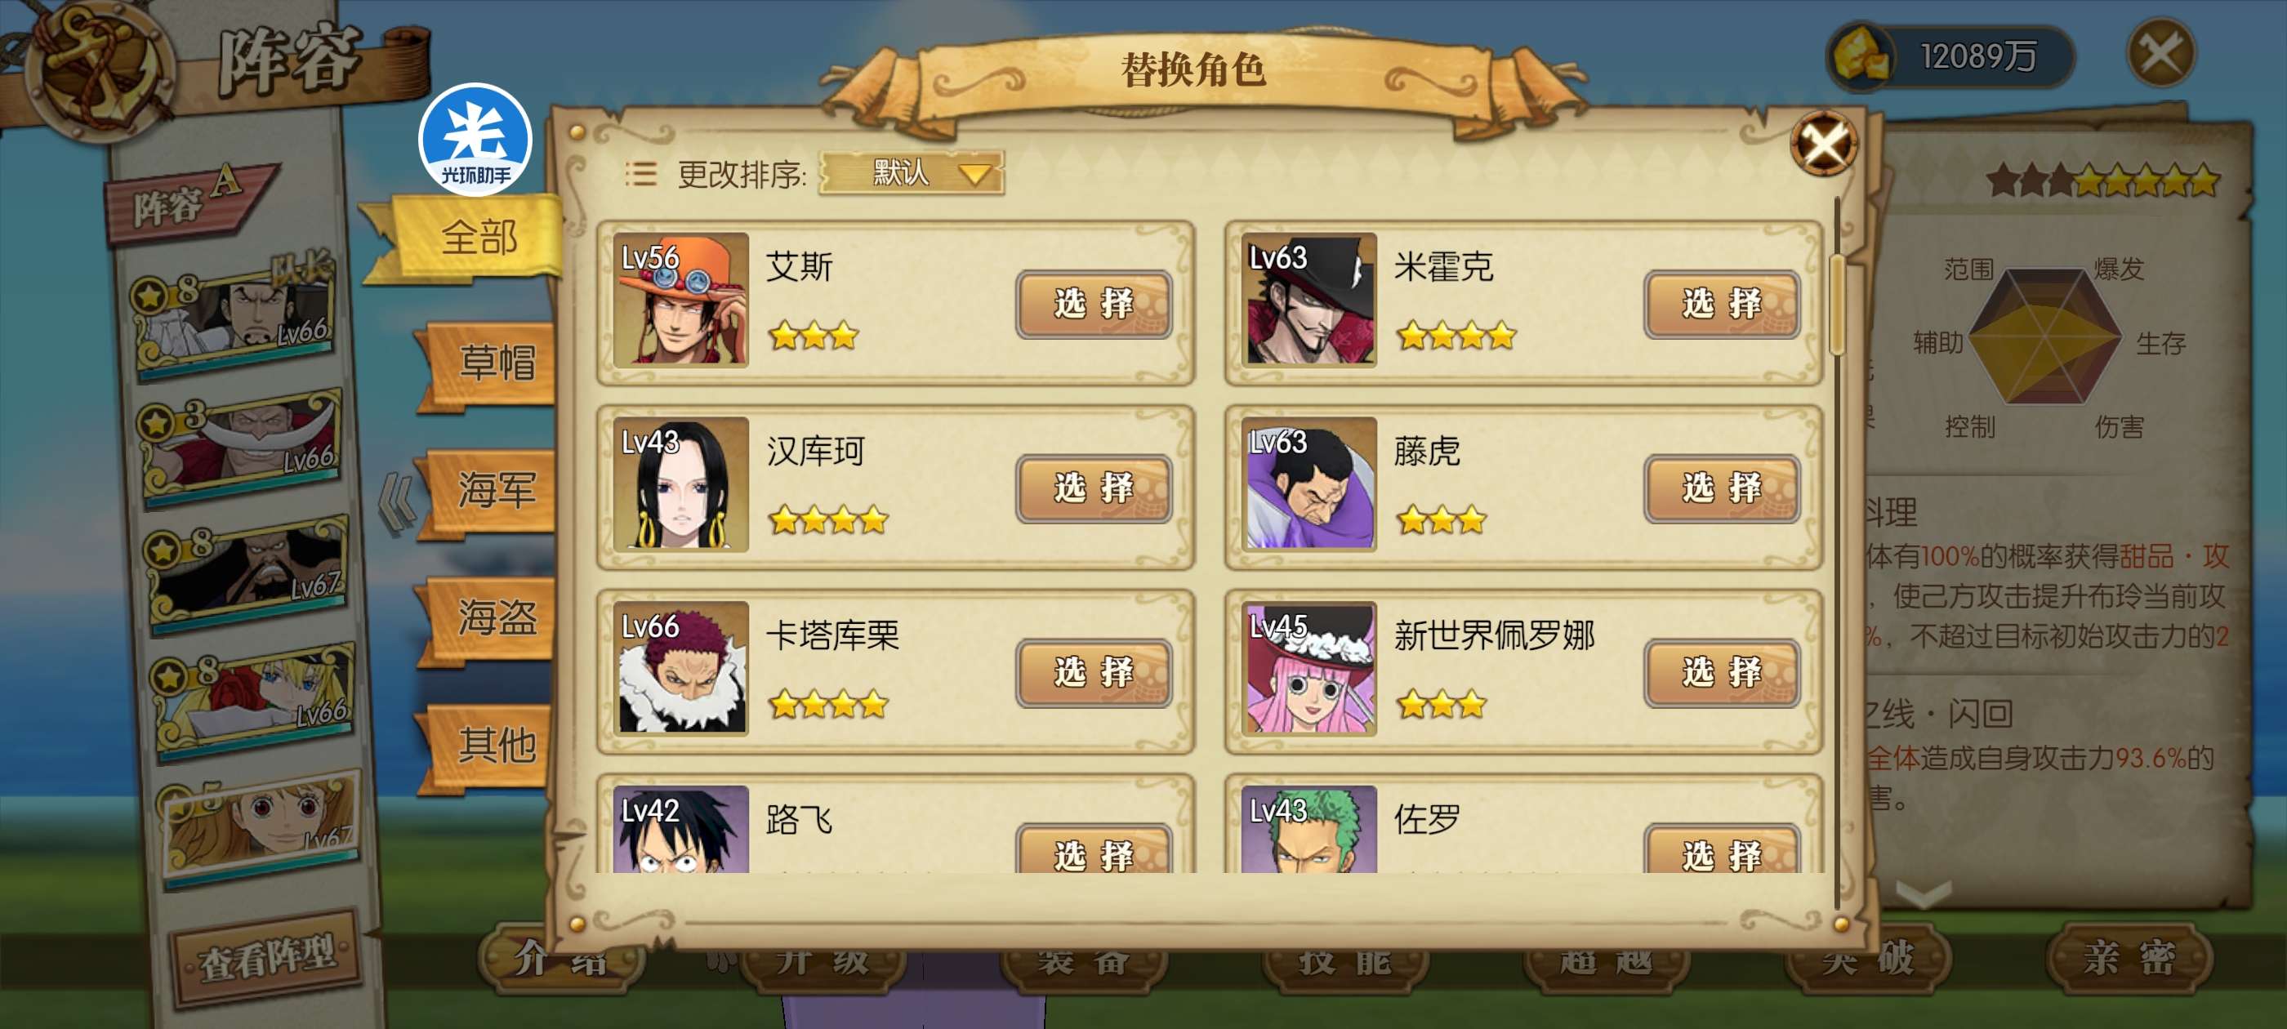Click the 查看阵型 button
This screenshot has width=2287, height=1029.
pyautogui.click(x=267, y=959)
